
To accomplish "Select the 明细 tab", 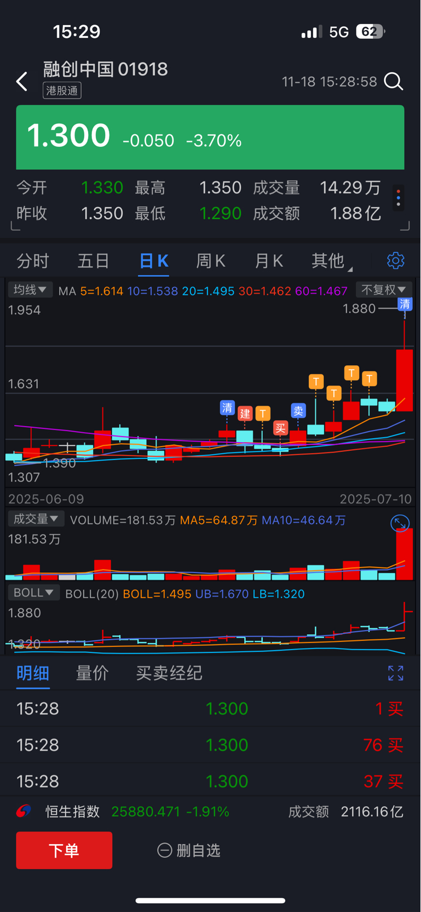I will [33, 673].
